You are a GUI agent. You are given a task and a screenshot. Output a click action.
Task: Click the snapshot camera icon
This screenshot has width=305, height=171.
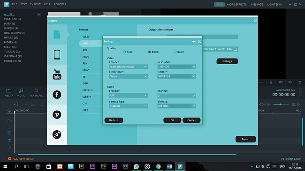(x=281, y=82)
